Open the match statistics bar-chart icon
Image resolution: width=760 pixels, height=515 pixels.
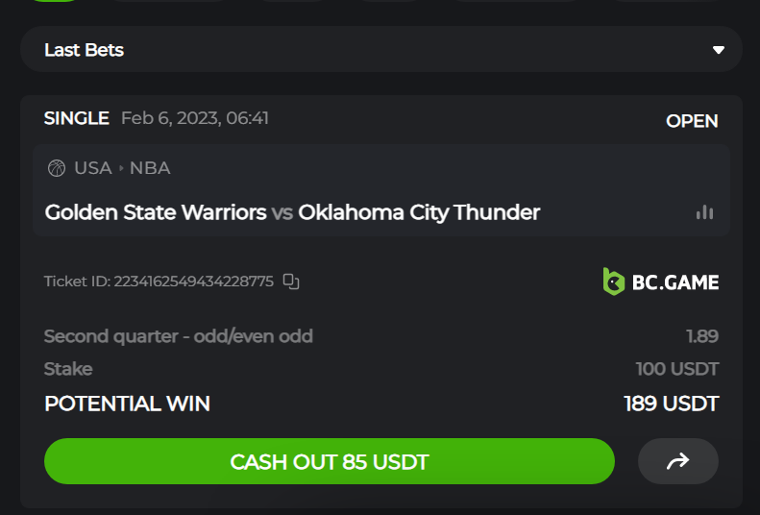pyautogui.click(x=704, y=212)
